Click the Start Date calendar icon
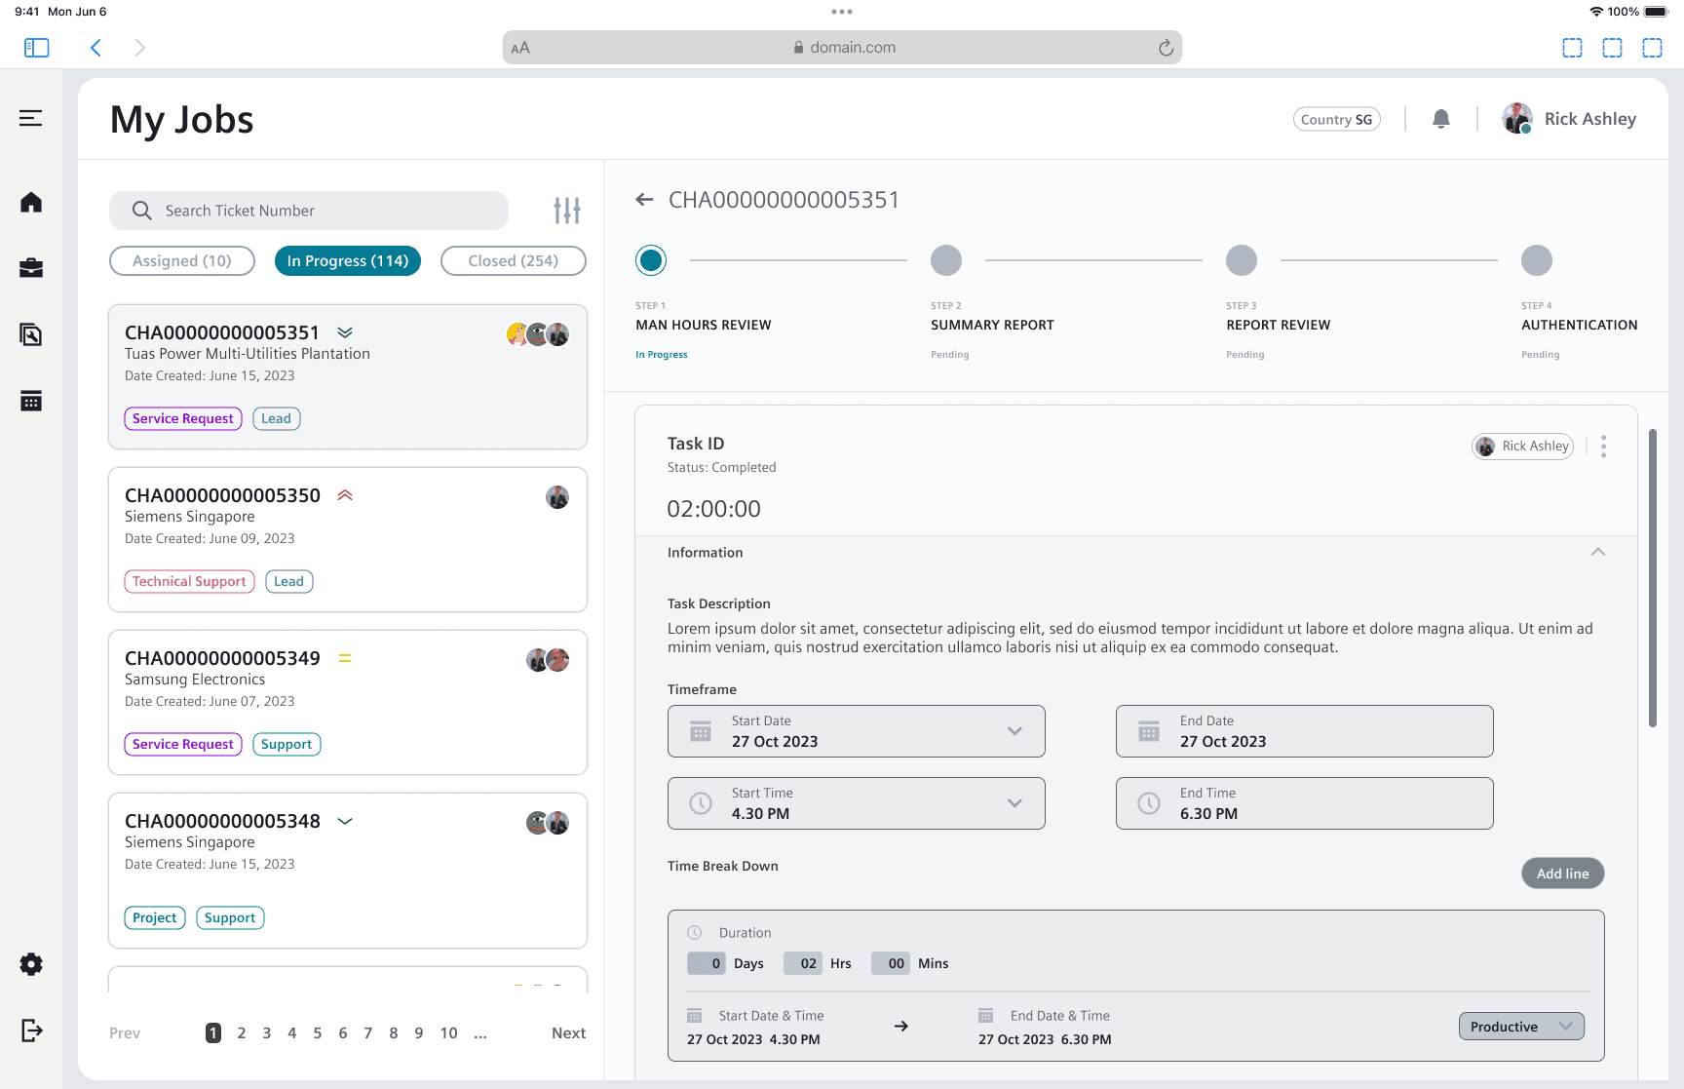 click(x=701, y=731)
